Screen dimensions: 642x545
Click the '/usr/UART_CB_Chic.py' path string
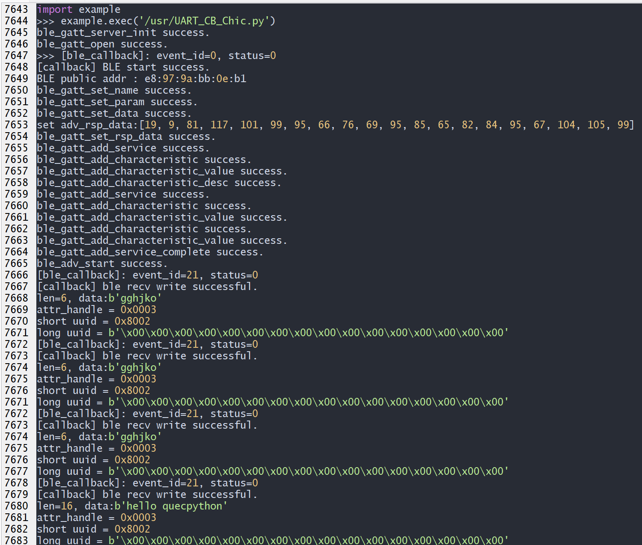click(x=204, y=21)
